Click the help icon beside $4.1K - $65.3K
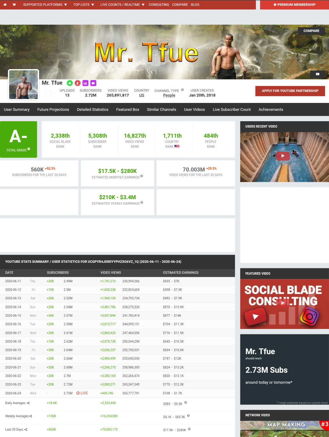This screenshot has width=329, height=437. 189,416
